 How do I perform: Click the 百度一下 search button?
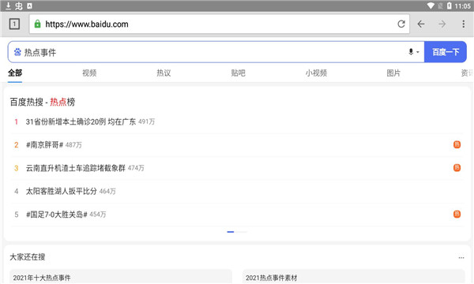point(446,52)
